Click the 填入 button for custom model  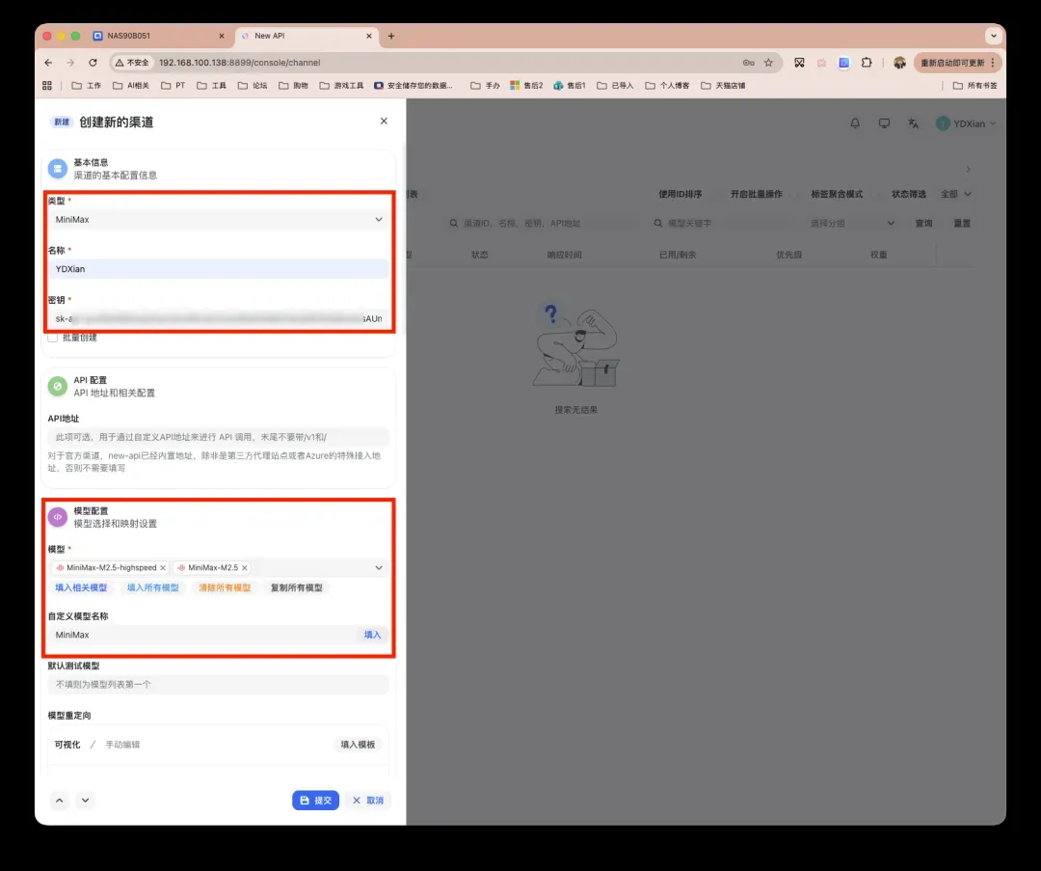coord(372,635)
